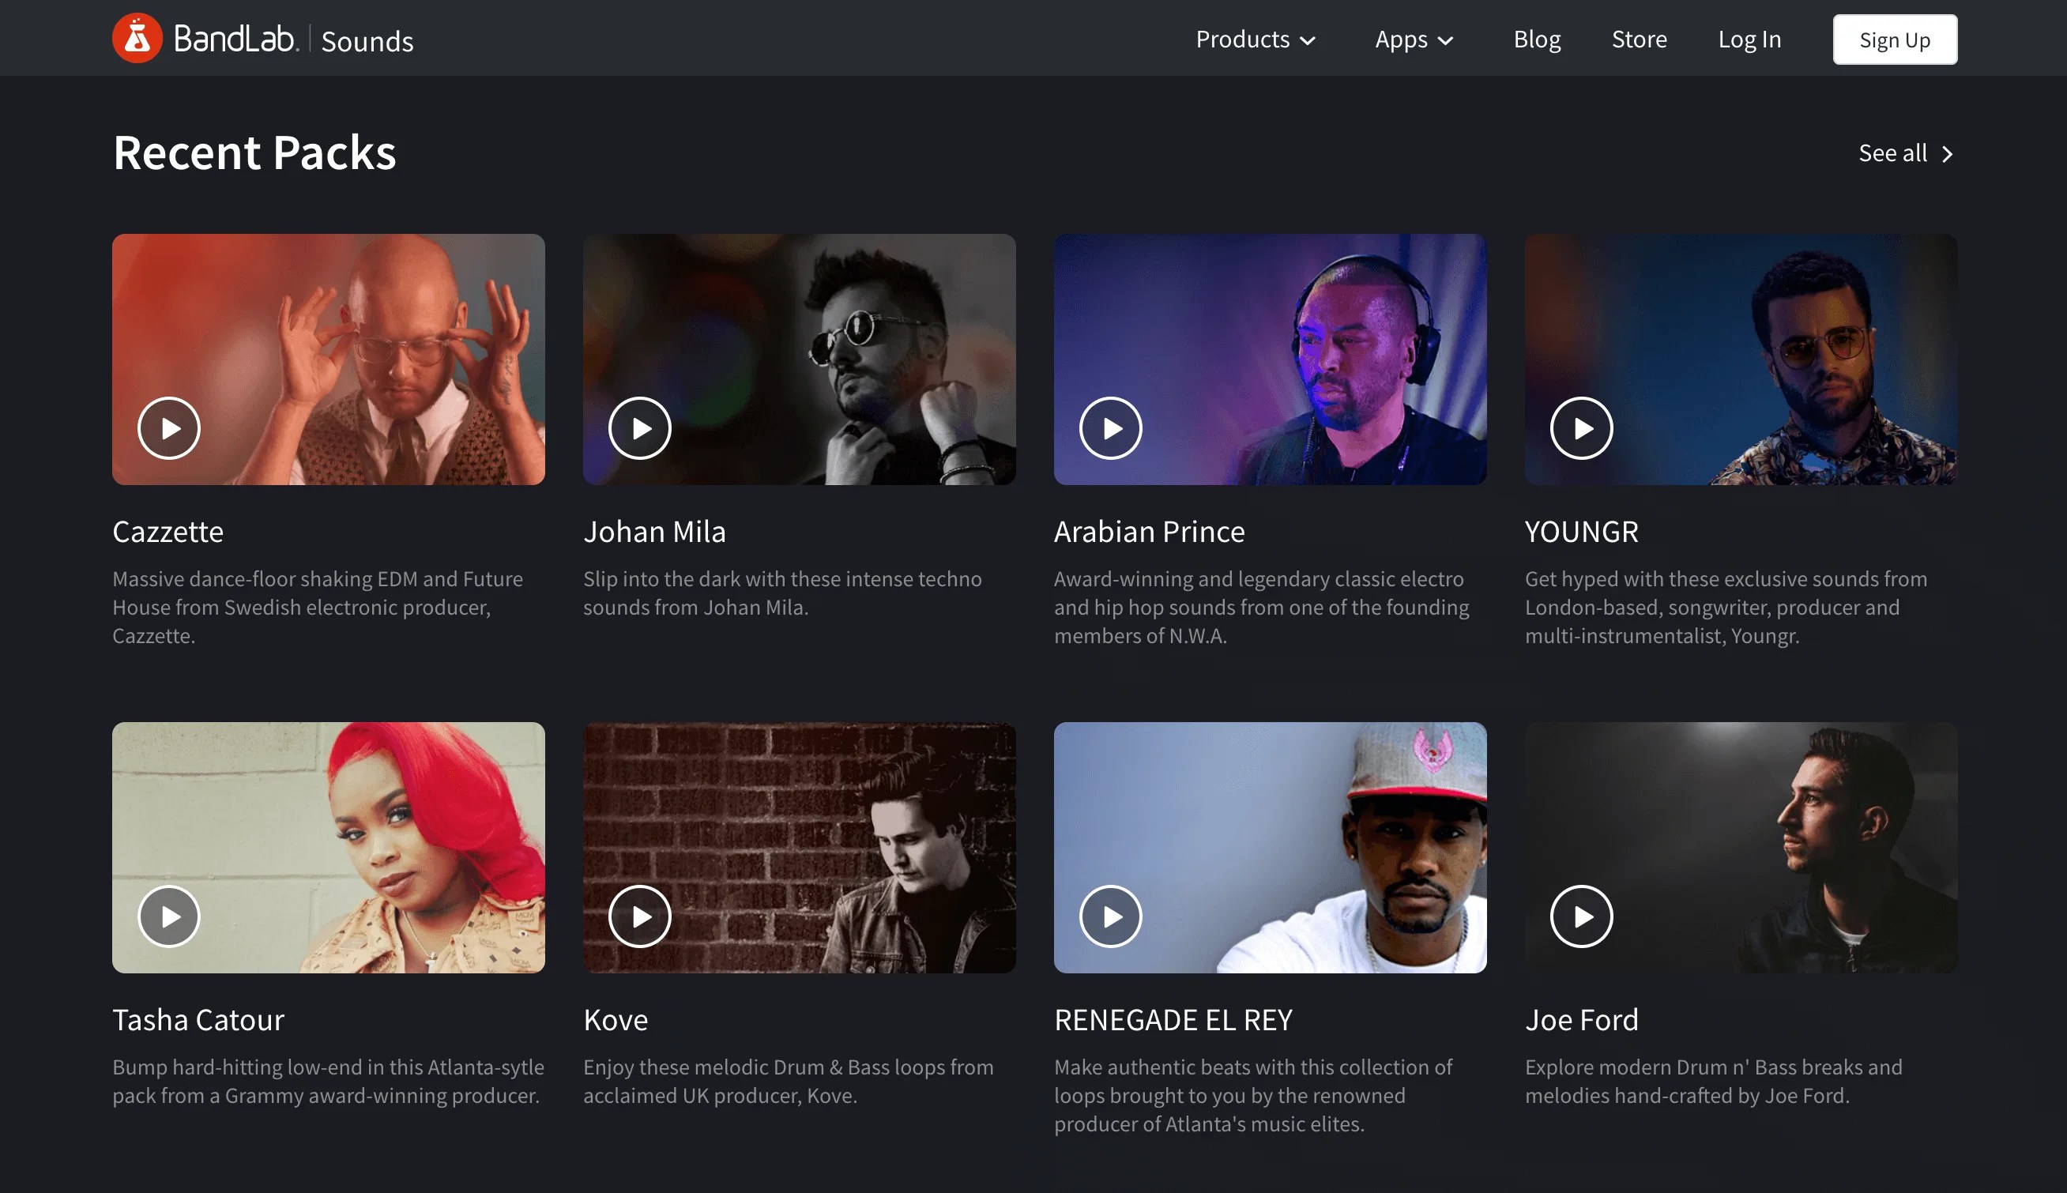Expand the Apps dropdown menu
Screen dimensions: 2067x1193
pos(1414,40)
